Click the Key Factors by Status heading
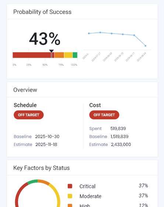Image resolution: width=164 pixels, height=207 pixels. (41, 168)
